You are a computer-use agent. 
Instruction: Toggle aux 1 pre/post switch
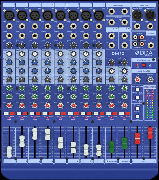coord(137,89)
